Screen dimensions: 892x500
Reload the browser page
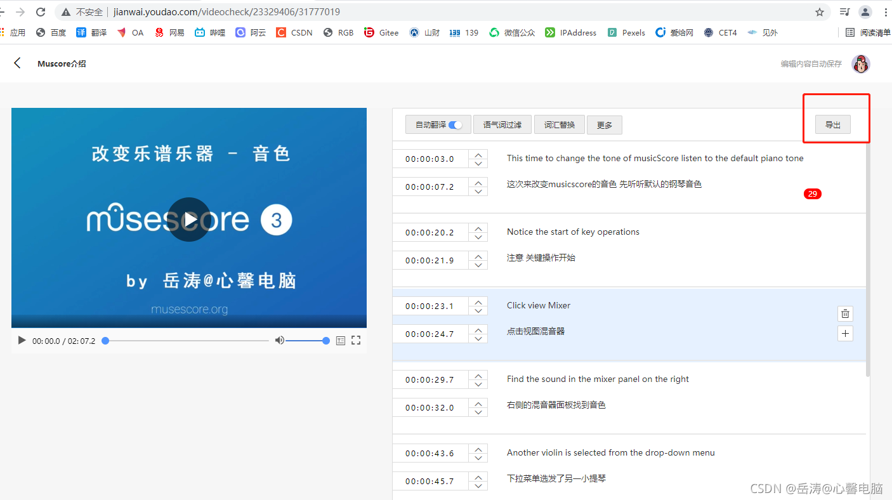point(41,12)
